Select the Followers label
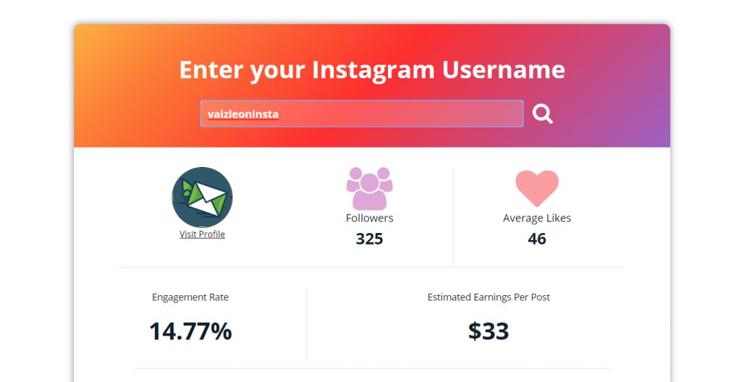 pos(370,218)
